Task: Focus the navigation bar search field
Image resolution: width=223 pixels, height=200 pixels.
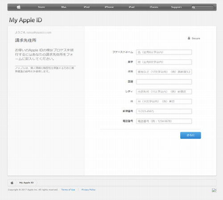Action: [x=202, y=7]
